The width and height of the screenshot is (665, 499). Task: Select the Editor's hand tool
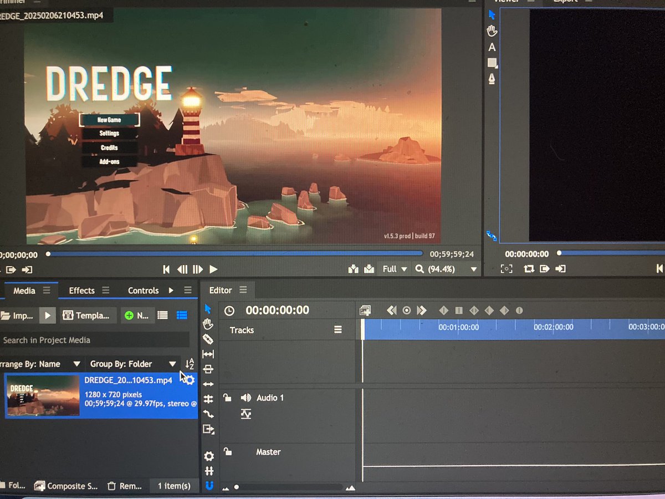[x=208, y=324]
